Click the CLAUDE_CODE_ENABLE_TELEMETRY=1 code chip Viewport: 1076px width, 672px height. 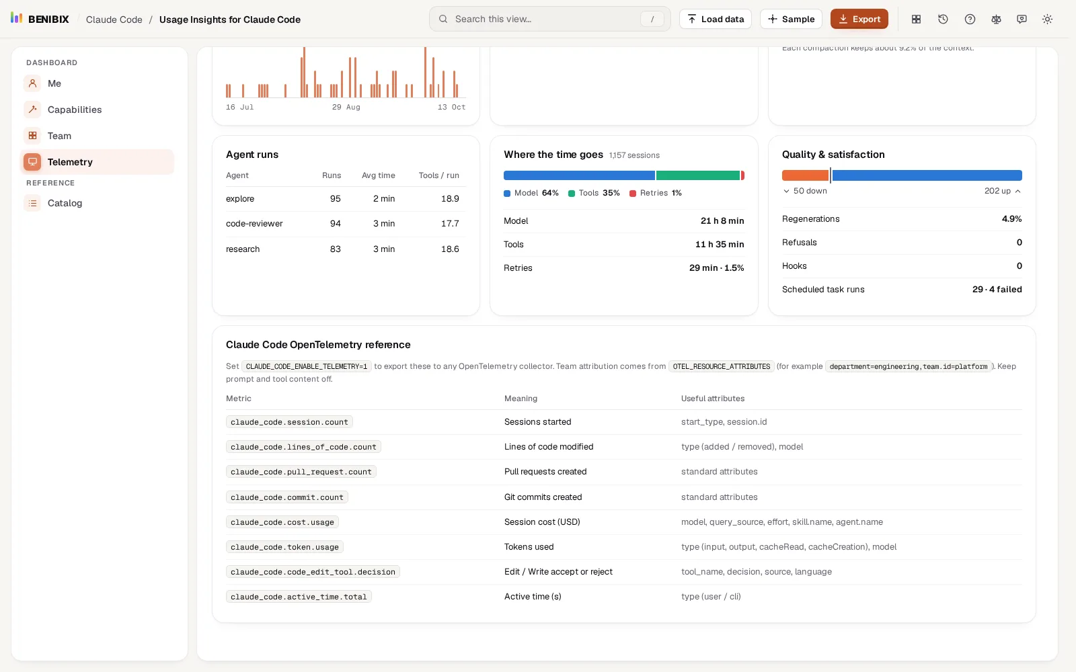click(x=307, y=366)
